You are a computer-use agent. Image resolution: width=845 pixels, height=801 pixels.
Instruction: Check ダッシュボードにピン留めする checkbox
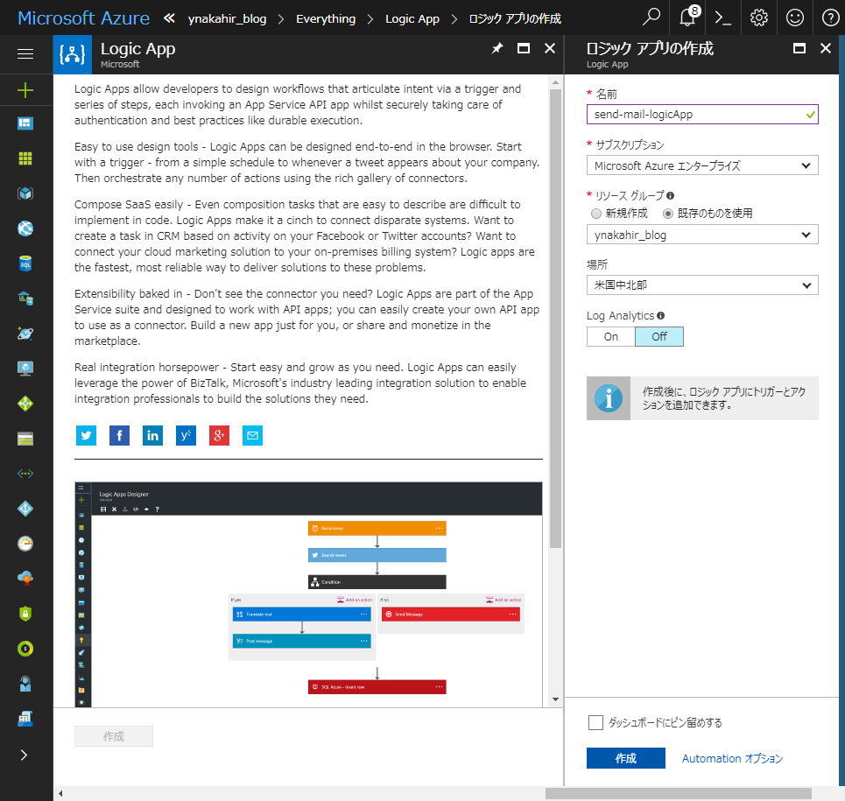595,722
